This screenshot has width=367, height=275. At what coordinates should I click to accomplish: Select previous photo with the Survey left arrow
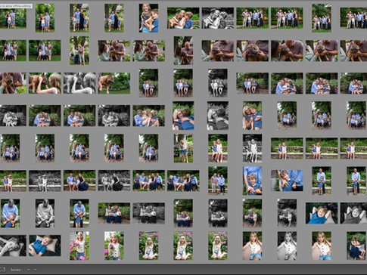click(x=29, y=270)
